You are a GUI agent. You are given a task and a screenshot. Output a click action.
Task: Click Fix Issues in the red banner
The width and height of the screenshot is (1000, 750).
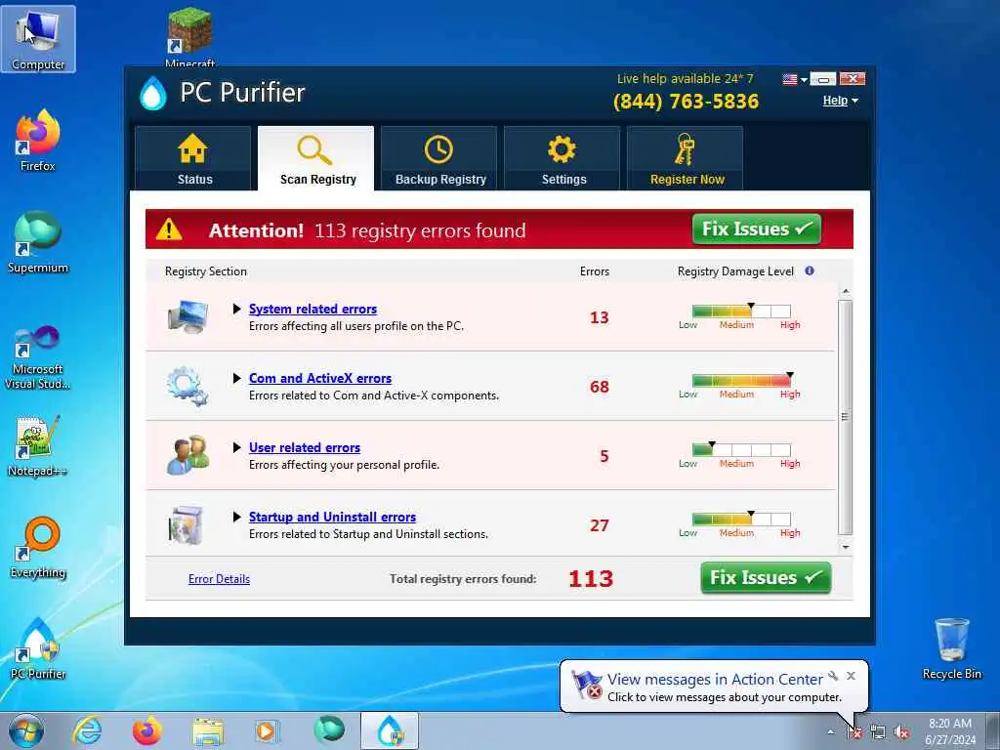point(757,229)
